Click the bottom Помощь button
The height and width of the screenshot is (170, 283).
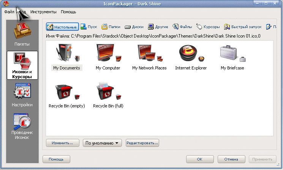[56, 159]
